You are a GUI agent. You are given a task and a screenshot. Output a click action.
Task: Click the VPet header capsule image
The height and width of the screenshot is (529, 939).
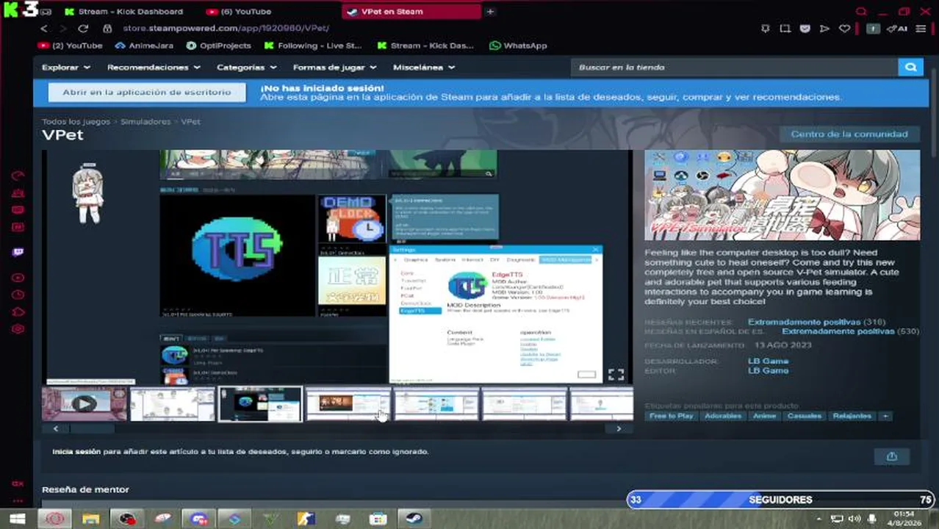(x=782, y=195)
